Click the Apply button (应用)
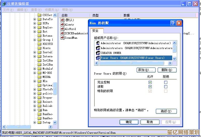Image resolution: width=201 pixels, height=137 pixels. [171, 122]
